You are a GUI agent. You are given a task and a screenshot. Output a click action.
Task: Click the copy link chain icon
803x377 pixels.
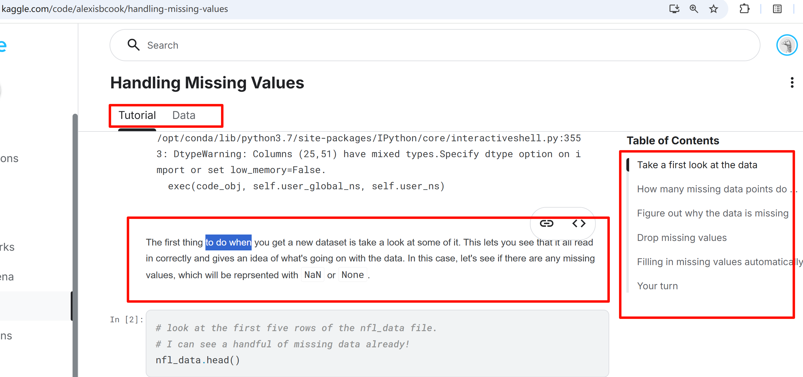tap(546, 224)
